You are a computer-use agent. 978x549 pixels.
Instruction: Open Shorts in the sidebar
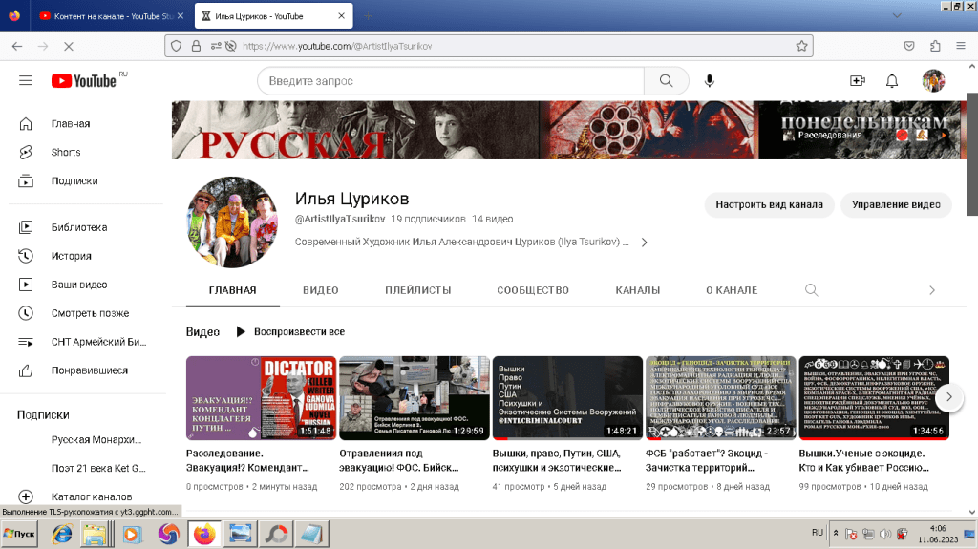tap(66, 153)
